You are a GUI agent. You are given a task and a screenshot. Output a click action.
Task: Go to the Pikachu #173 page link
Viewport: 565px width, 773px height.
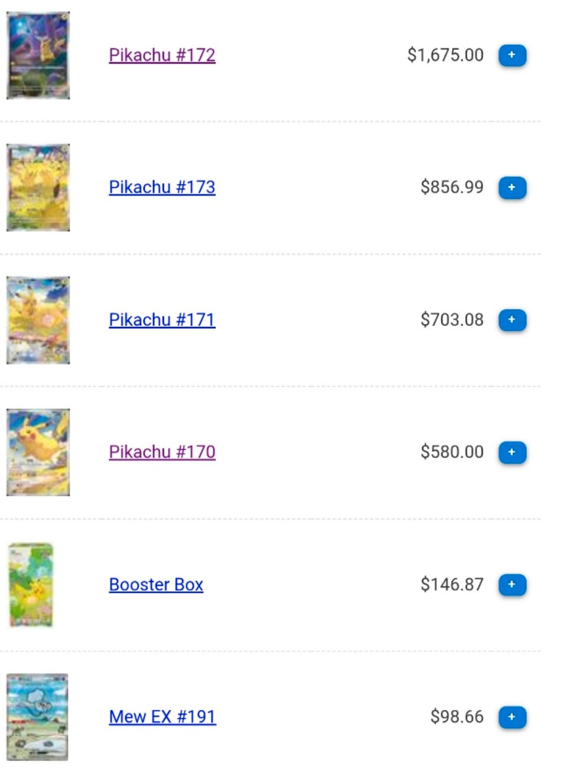[162, 188]
